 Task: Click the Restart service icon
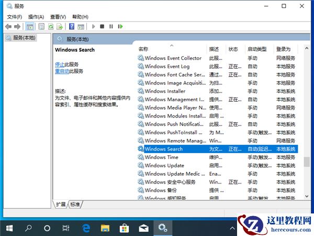click(120, 27)
